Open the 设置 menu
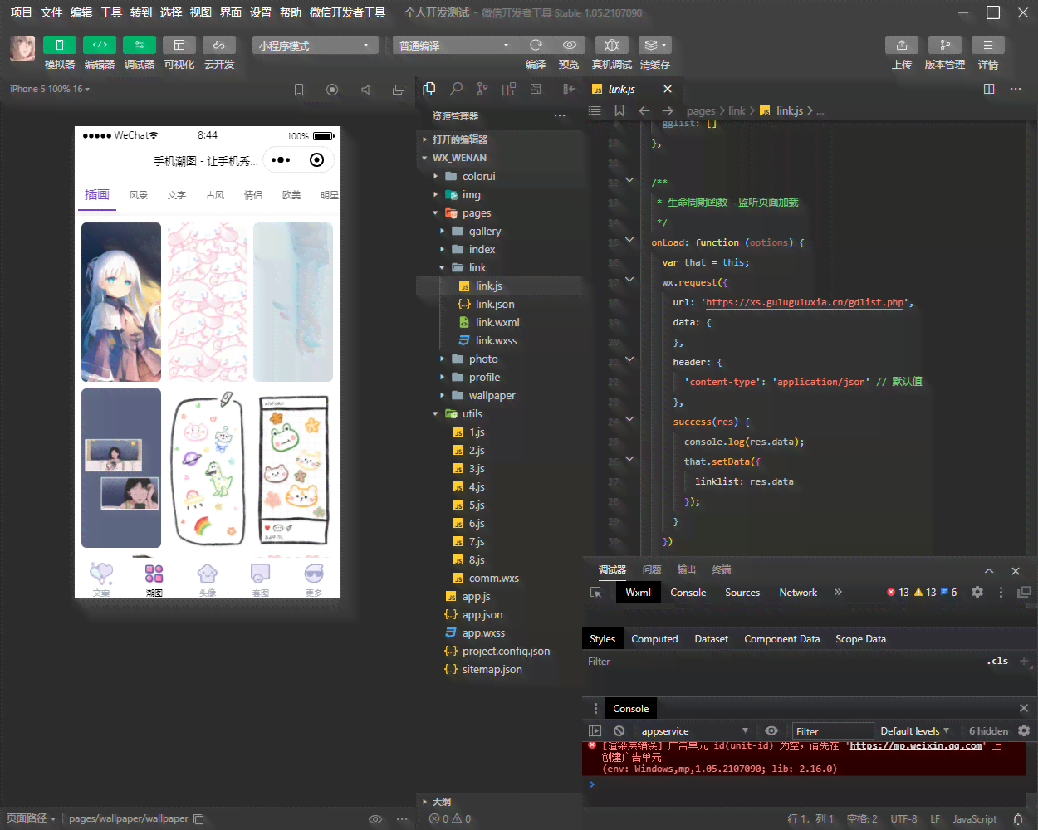The image size is (1038, 830). [x=261, y=12]
